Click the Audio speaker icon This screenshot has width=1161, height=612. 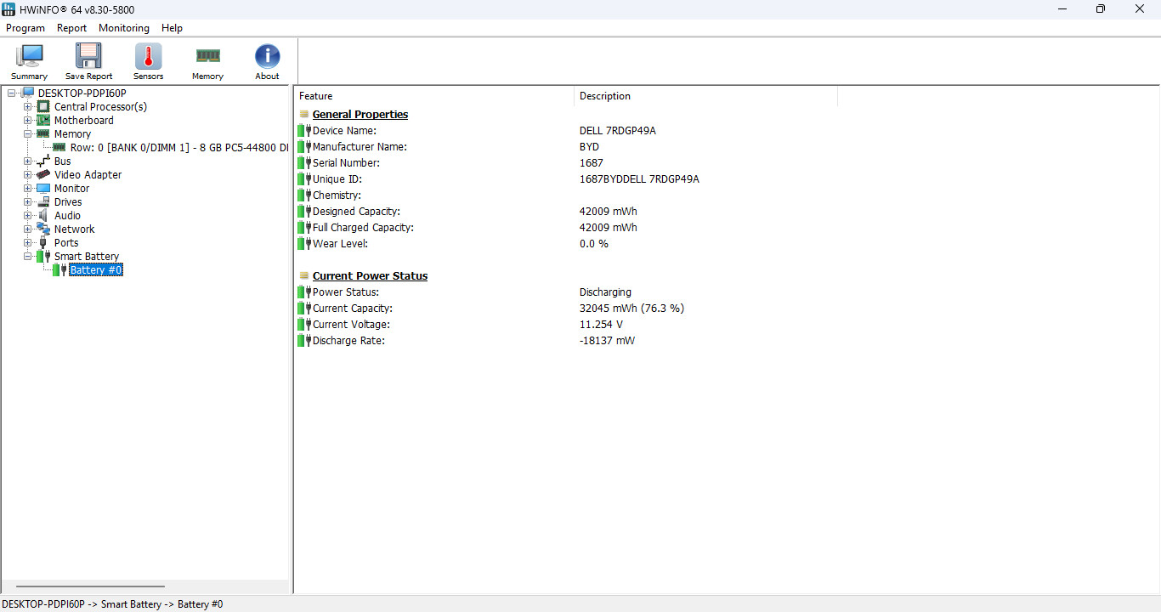click(x=43, y=216)
